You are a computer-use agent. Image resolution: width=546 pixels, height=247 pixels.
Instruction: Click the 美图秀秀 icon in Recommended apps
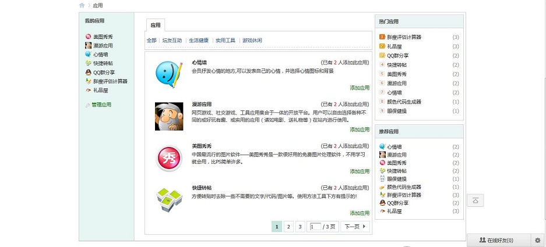click(x=382, y=163)
